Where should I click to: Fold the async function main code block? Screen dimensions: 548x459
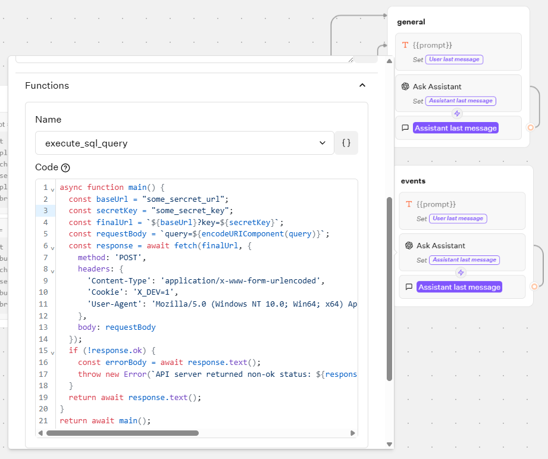(x=52, y=190)
